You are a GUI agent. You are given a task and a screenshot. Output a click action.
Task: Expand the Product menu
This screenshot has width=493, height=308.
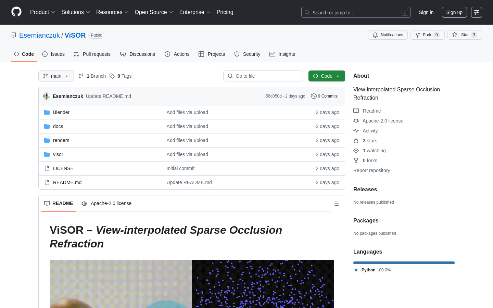click(x=42, y=12)
